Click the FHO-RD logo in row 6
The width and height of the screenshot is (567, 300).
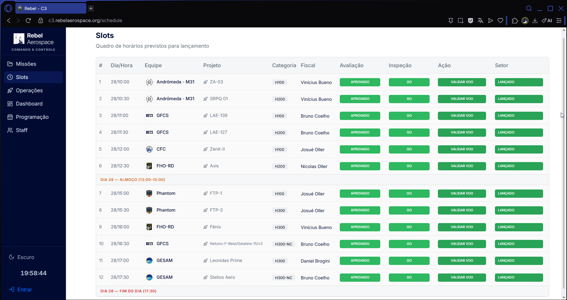149,166
